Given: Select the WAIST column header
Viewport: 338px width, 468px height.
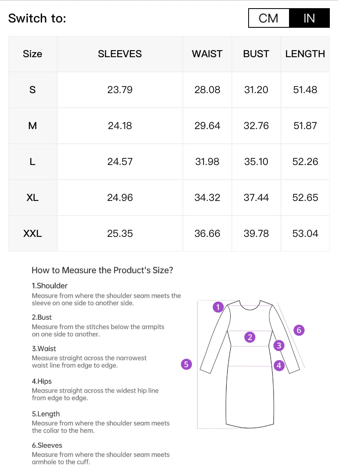Looking at the screenshot, I should (207, 54).
